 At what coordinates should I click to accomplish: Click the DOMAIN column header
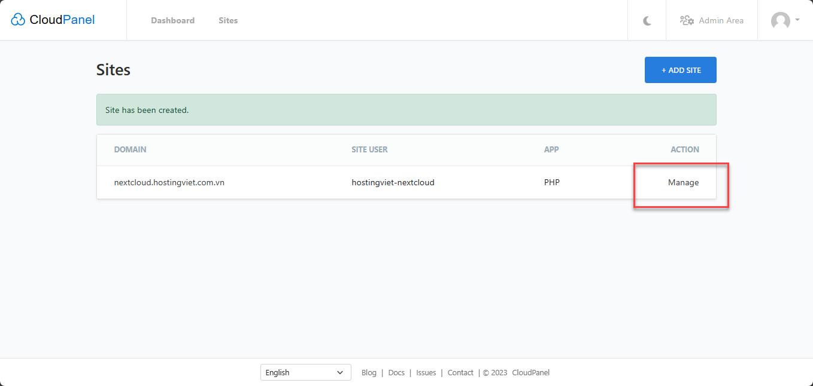(x=130, y=149)
